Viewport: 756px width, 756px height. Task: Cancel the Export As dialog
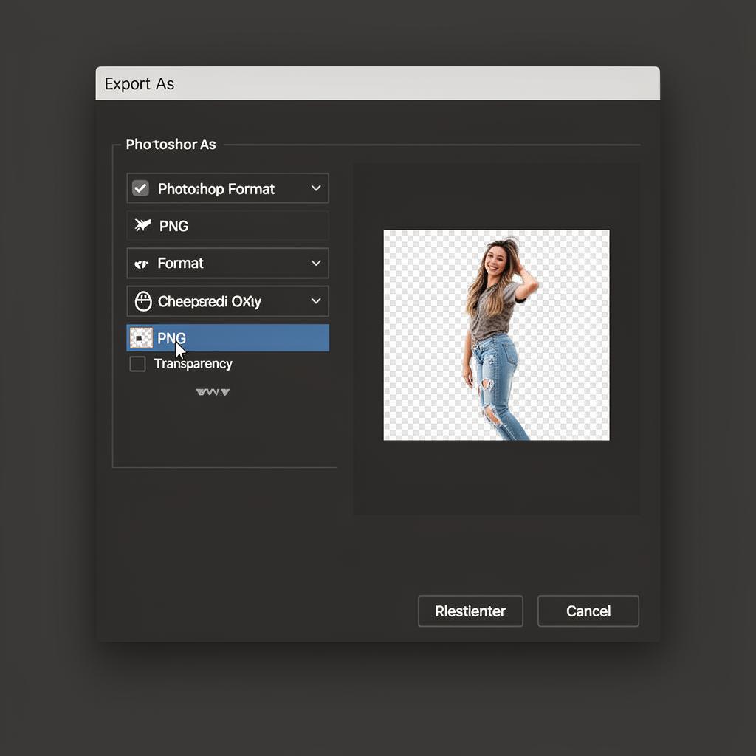point(588,611)
